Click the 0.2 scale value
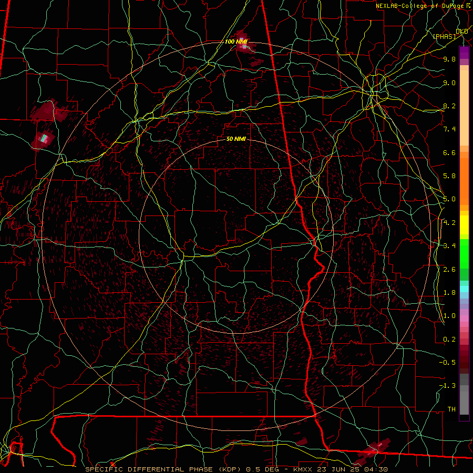 pyautogui.click(x=449, y=339)
